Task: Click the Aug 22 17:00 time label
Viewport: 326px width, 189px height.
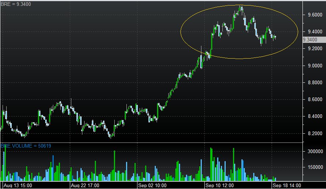Action: pos(85,185)
